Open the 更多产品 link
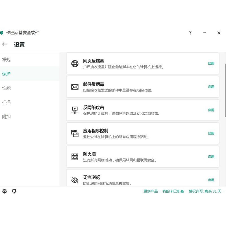Screen dimensions: 226x226 point(151,191)
